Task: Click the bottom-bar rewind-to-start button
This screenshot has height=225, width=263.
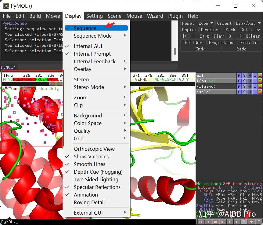Action: [201, 222]
